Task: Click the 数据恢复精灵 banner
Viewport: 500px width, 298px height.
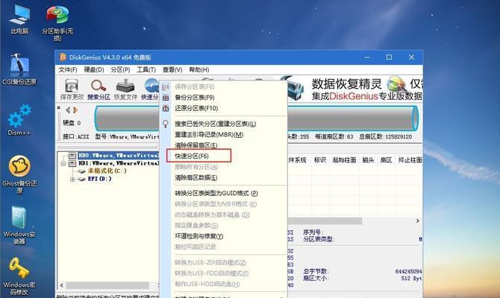Action: pos(351,89)
